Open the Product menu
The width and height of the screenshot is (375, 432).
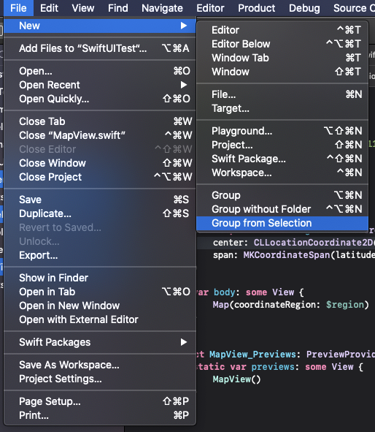(x=257, y=8)
